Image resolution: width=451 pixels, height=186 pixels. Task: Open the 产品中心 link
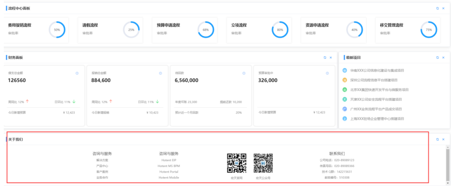[102, 166]
